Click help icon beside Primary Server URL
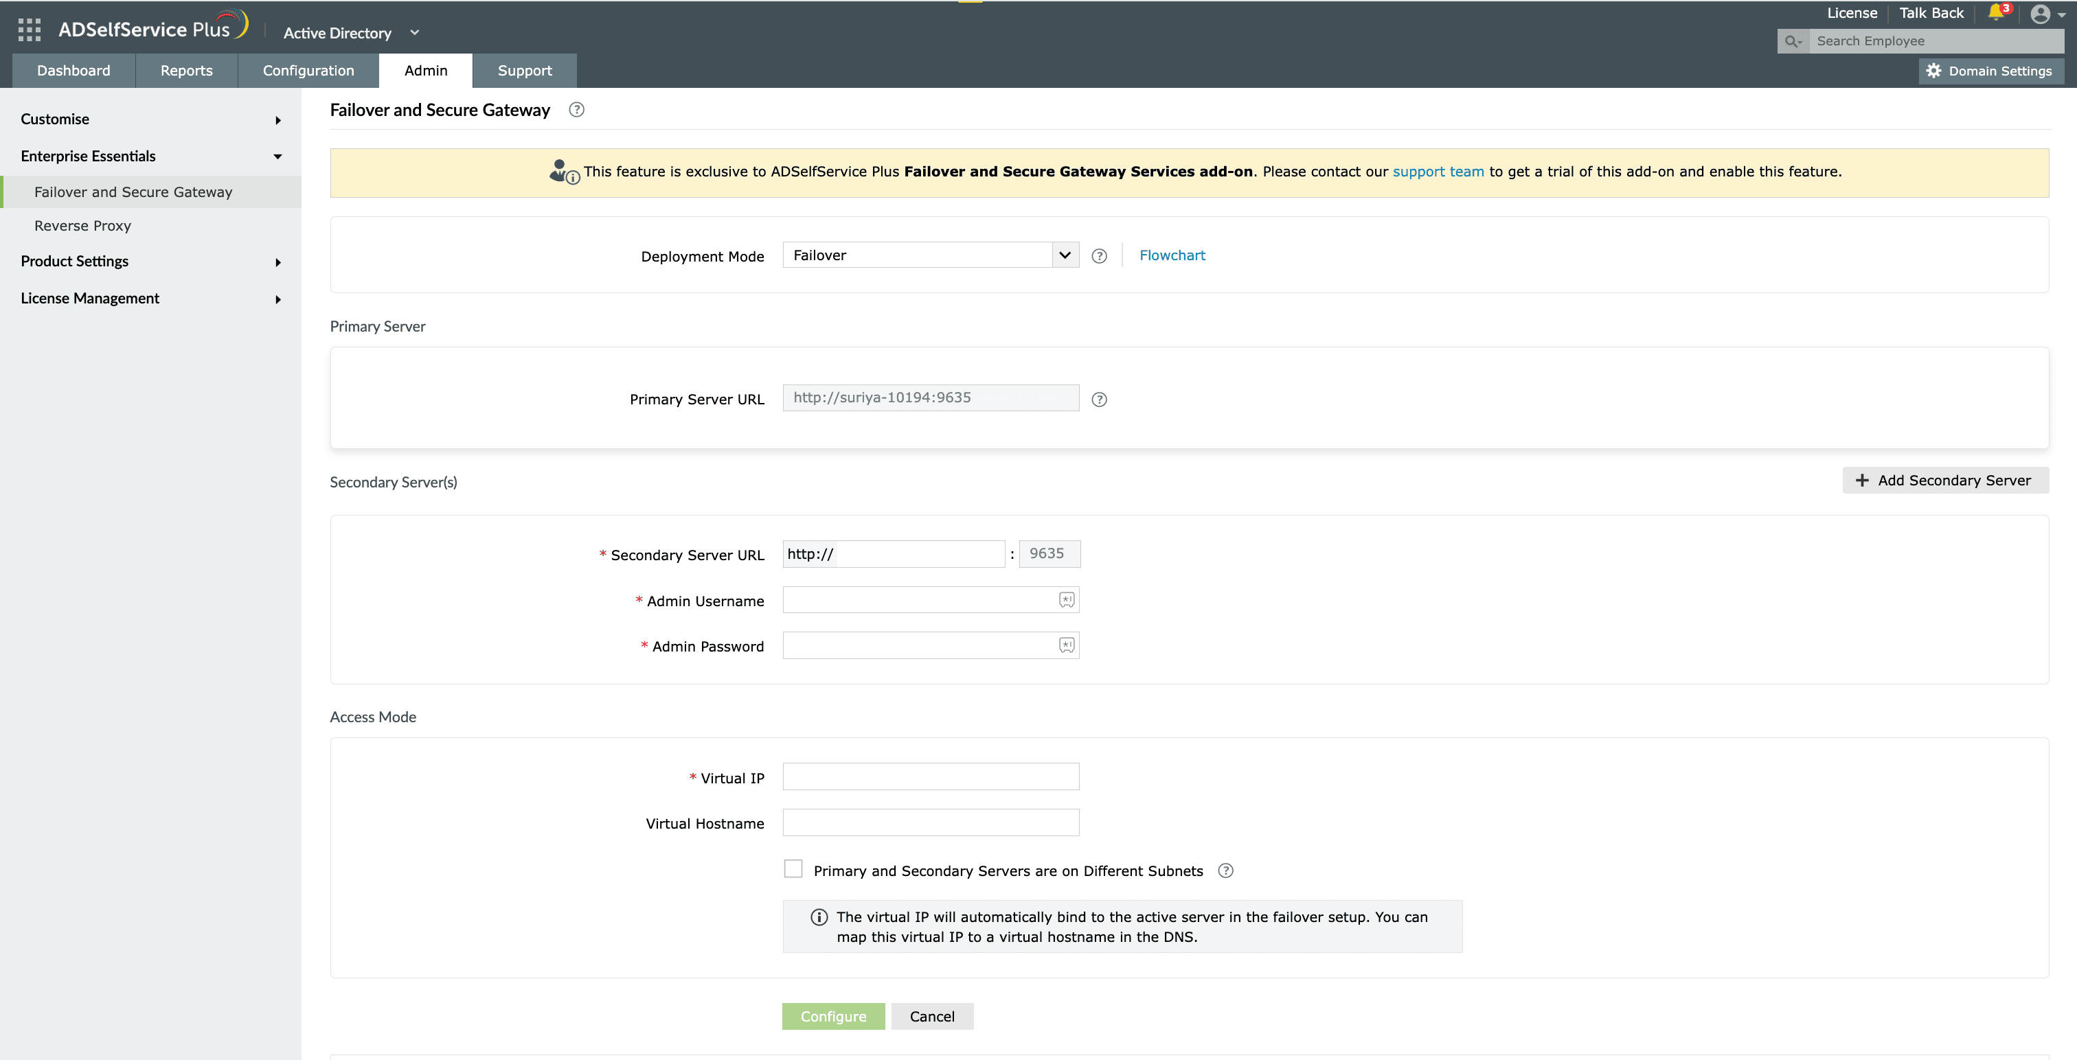The width and height of the screenshot is (2077, 1060). tap(1099, 400)
